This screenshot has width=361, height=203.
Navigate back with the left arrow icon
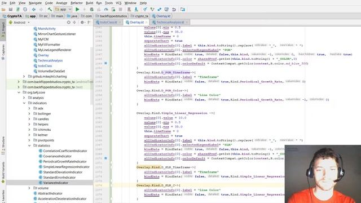click(34, 10)
